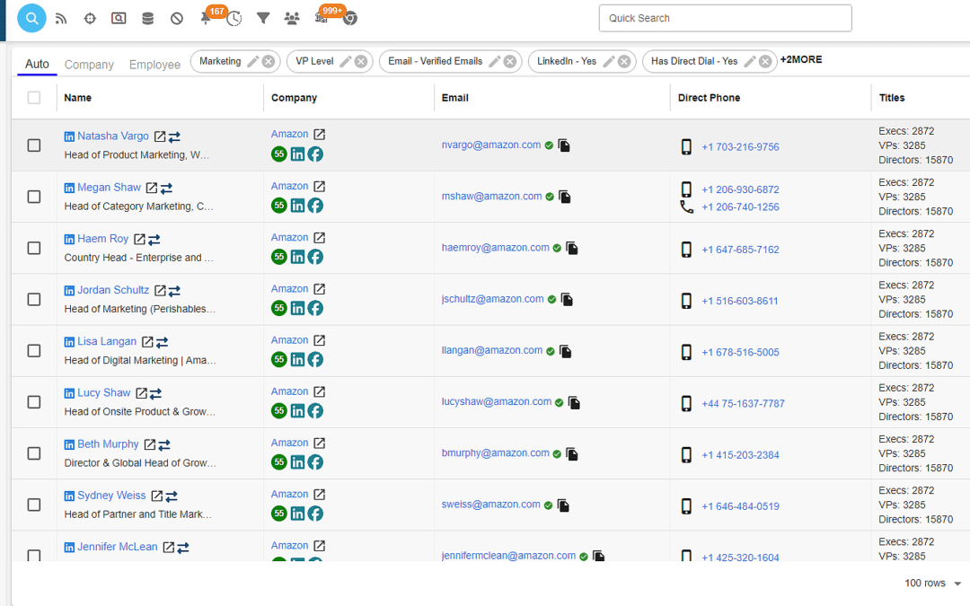The height and width of the screenshot is (606, 970).
Task: Select the checkbox for Natasha Vargo row
Action: [x=34, y=145]
